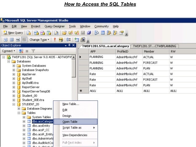The image size is (196, 147).
Task: Click the SQL Server Mobile Query icon
Action: 56,33
